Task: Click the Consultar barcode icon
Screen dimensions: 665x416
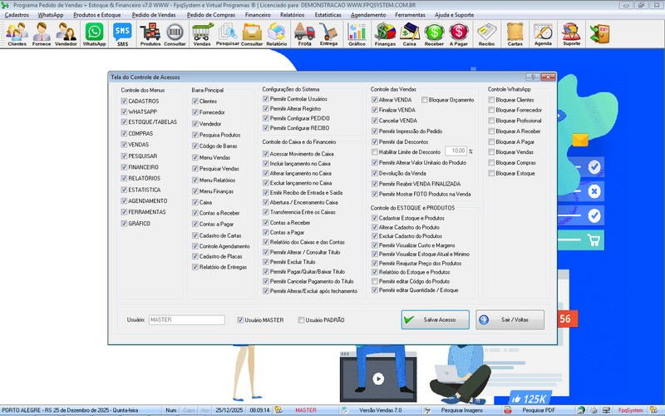Action: [x=175, y=34]
